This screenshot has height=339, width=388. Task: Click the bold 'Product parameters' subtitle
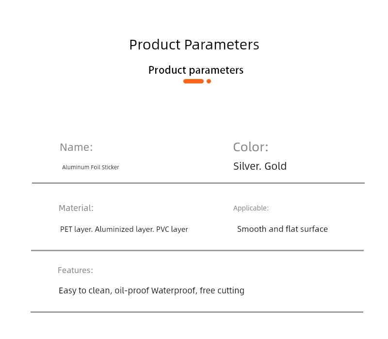point(196,70)
